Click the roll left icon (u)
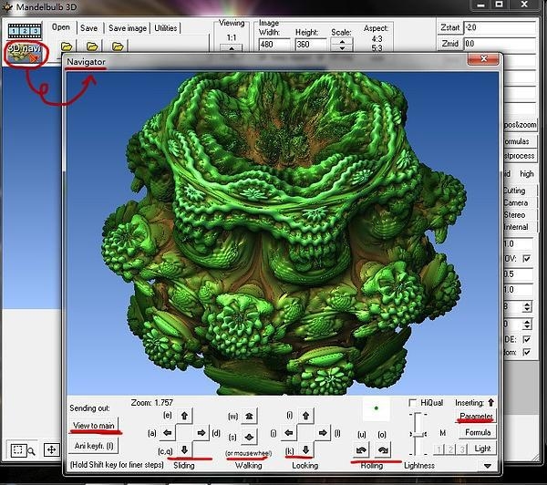This screenshot has width=547, height=485. (x=360, y=449)
